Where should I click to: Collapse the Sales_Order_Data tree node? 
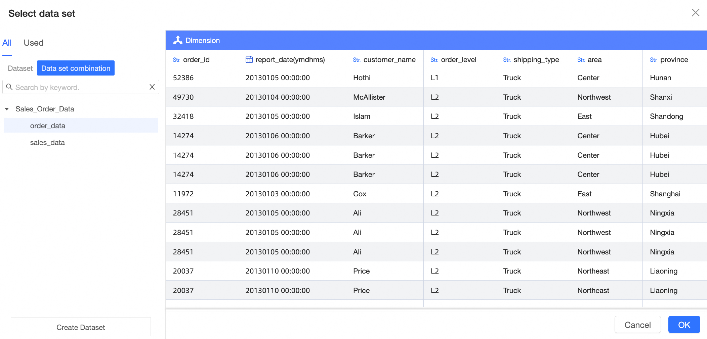[7, 109]
